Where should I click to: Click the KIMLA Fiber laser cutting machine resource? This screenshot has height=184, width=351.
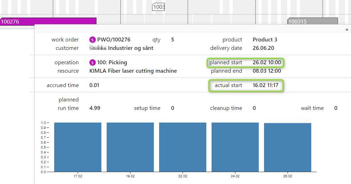[133, 71]
